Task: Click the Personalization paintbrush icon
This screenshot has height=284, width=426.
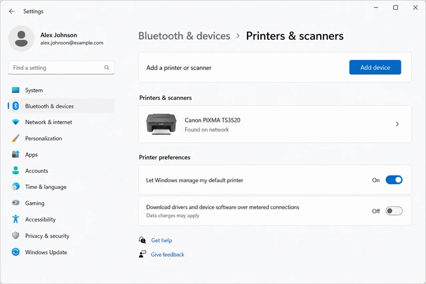Action: coord(16,138)
